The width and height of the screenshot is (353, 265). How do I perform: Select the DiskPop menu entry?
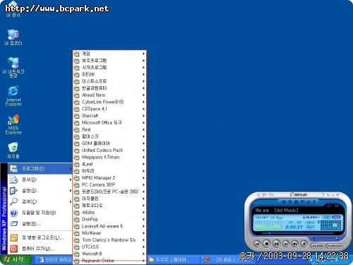point(109,219)
